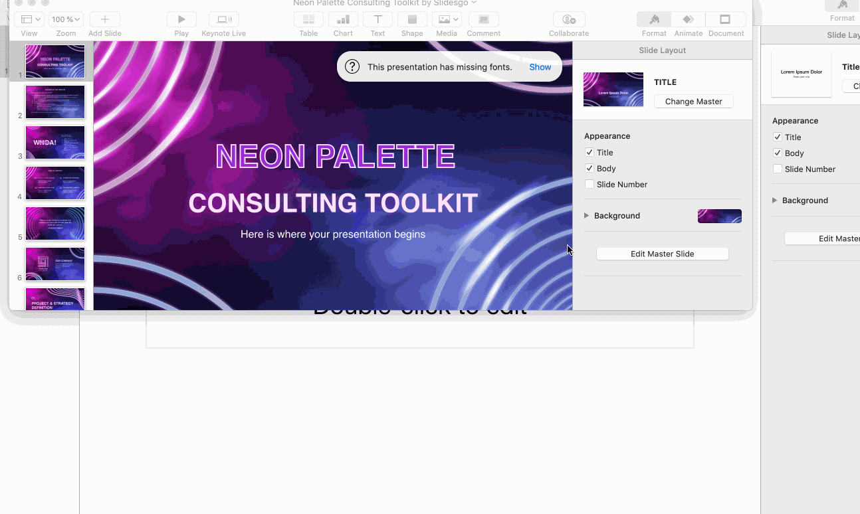This screenshot has height=514, width=860.
Task: Click the Add Slide plus icon
Action: (x=104, y=20)
